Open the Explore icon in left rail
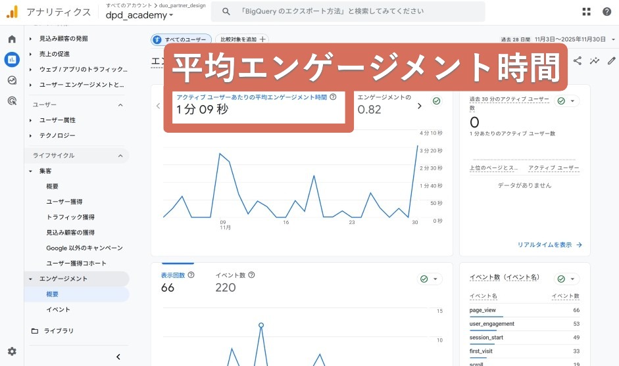Viewport: 619px width, 366px height. click(12, 80)
